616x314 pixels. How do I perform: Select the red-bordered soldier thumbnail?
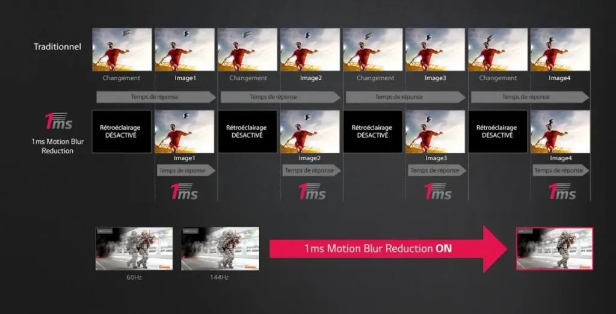coord(554,248)
